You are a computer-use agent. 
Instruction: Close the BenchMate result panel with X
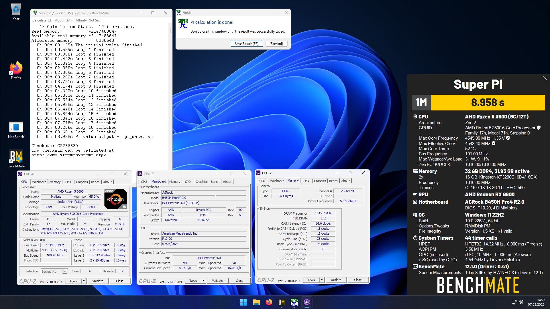[x=545, y=78]
